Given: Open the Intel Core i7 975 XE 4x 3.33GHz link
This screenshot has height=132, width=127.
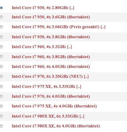Looking at the screenshot, I should (46, 87).
